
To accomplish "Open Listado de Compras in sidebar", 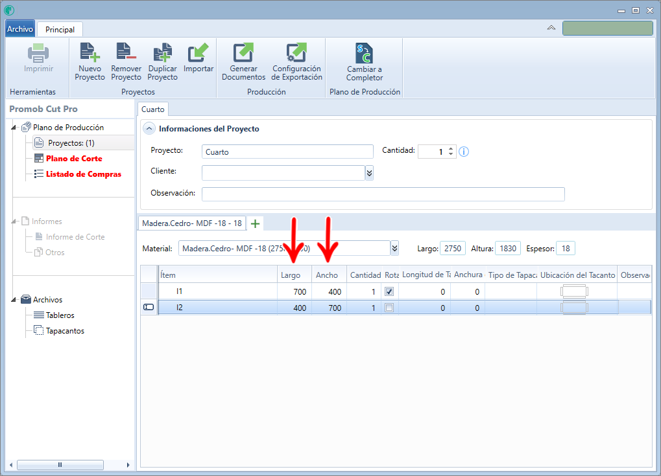I will pyautogui.click(x=84, y=174).
